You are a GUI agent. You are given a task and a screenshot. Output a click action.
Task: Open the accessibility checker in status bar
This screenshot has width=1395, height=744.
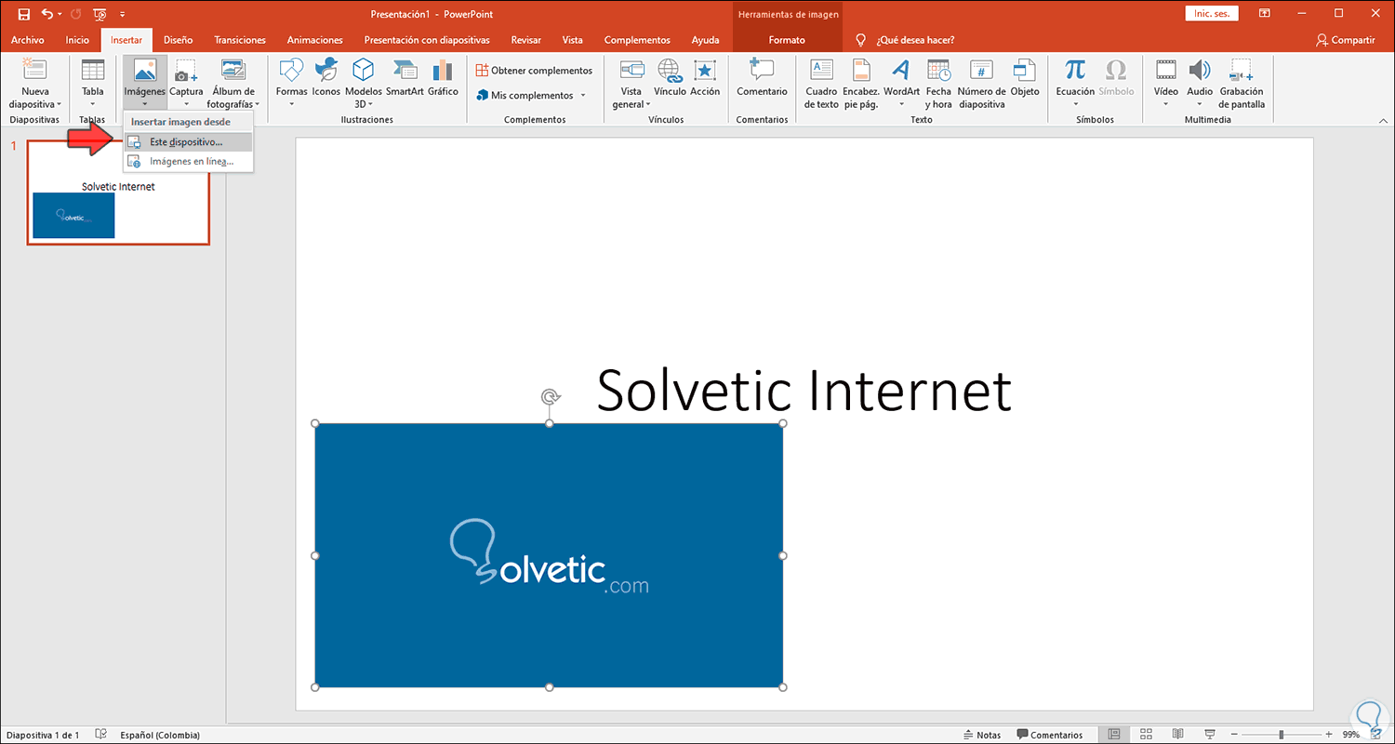point(101,735)
